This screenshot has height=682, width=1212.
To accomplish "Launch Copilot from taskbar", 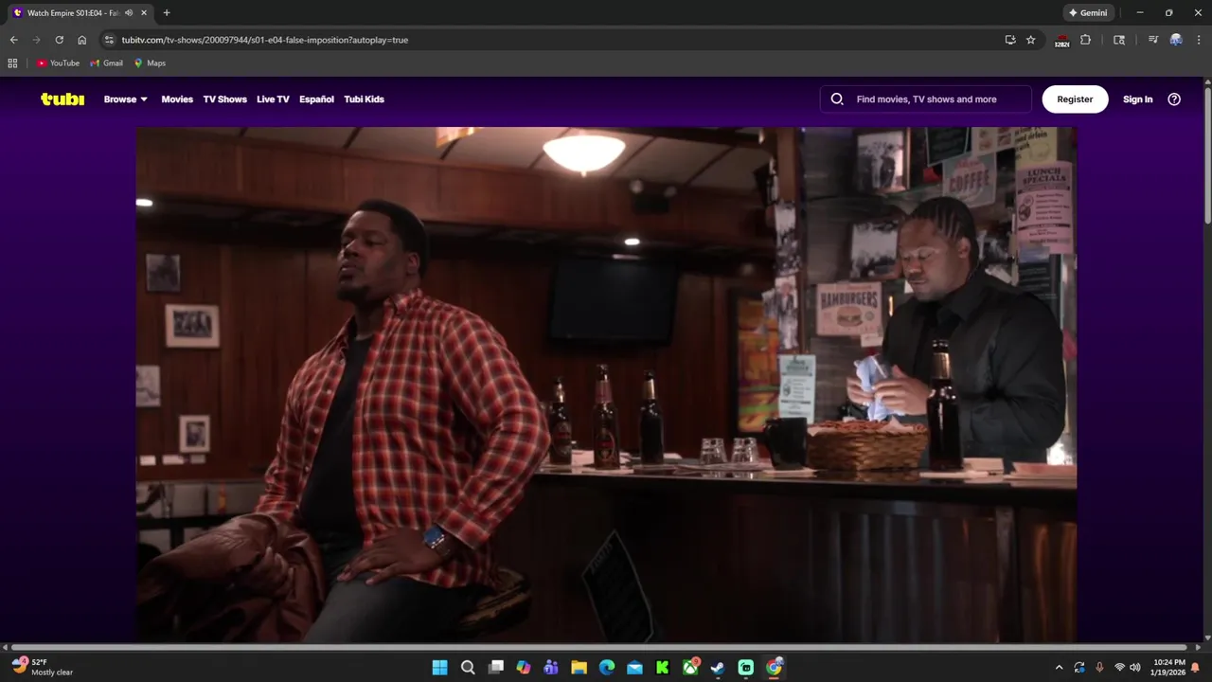I will tap(524, 668).
